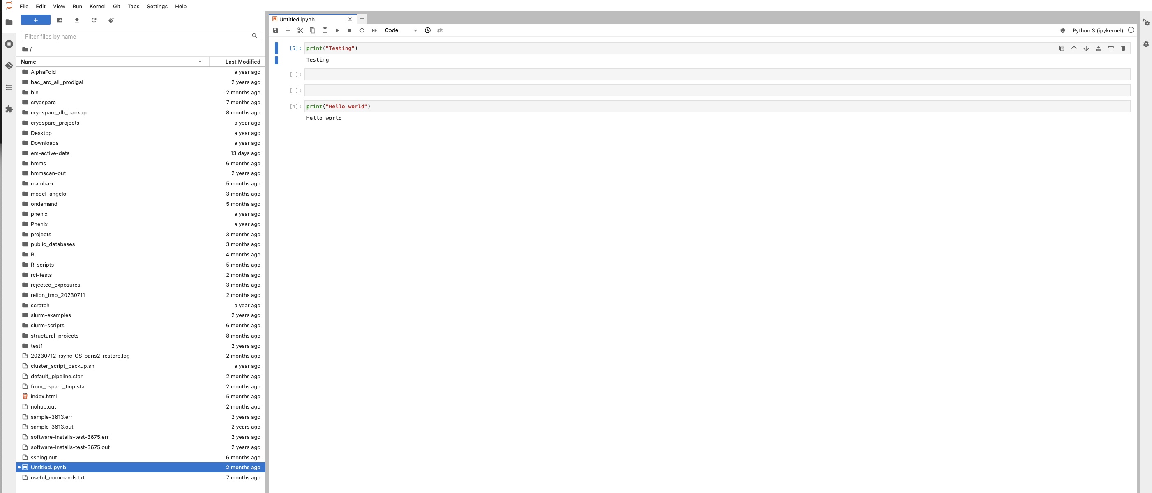1152x493 pixels.
Task: Select the Settings menu item
Action: (x=157, y=6)
